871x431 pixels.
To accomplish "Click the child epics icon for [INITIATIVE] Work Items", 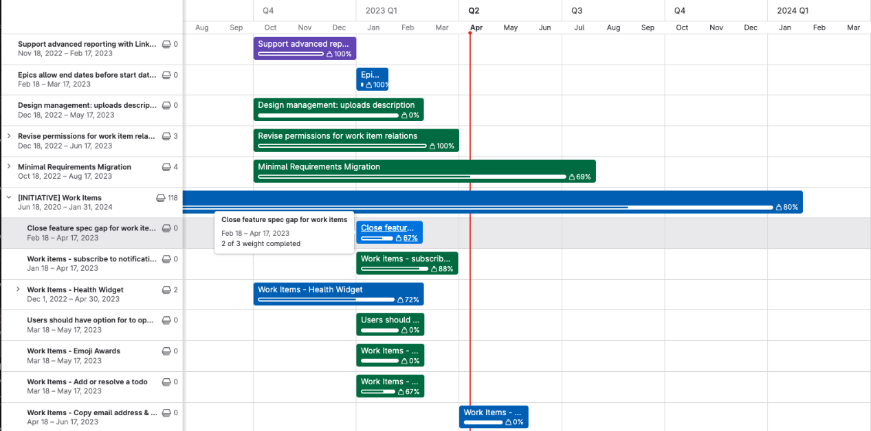I will pos(161,198).
